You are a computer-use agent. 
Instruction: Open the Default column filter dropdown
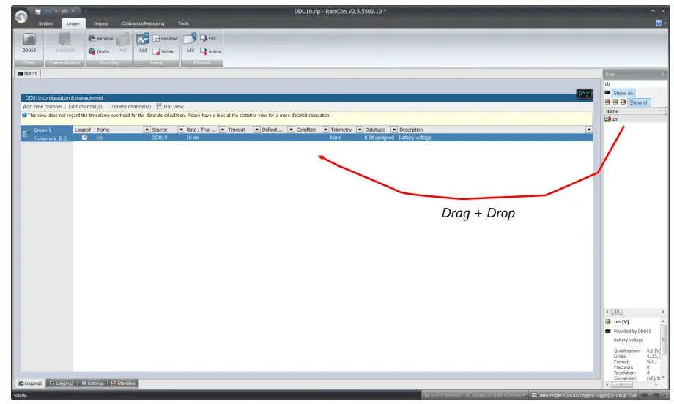click(x=291, y=130)
